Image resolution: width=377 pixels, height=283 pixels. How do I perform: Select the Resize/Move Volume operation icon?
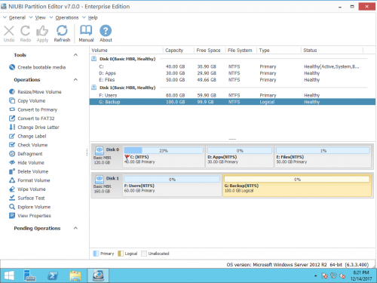click(12, 91)
